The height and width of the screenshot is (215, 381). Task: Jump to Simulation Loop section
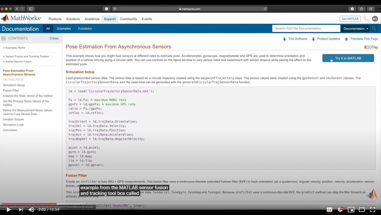point(13,125)
